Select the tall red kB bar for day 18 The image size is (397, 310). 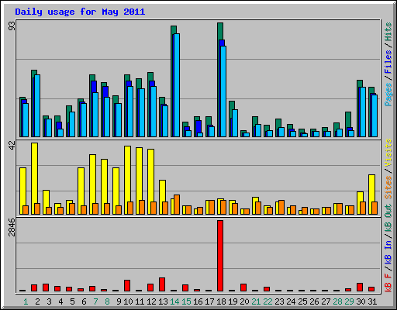click(x=220, y=256)
